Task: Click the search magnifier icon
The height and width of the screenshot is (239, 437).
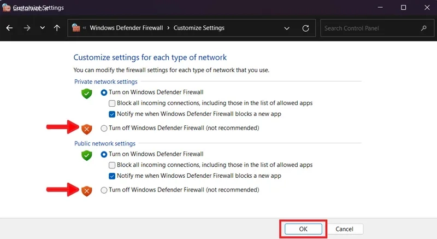Action: pyautogui.click(x=423, y=28)
